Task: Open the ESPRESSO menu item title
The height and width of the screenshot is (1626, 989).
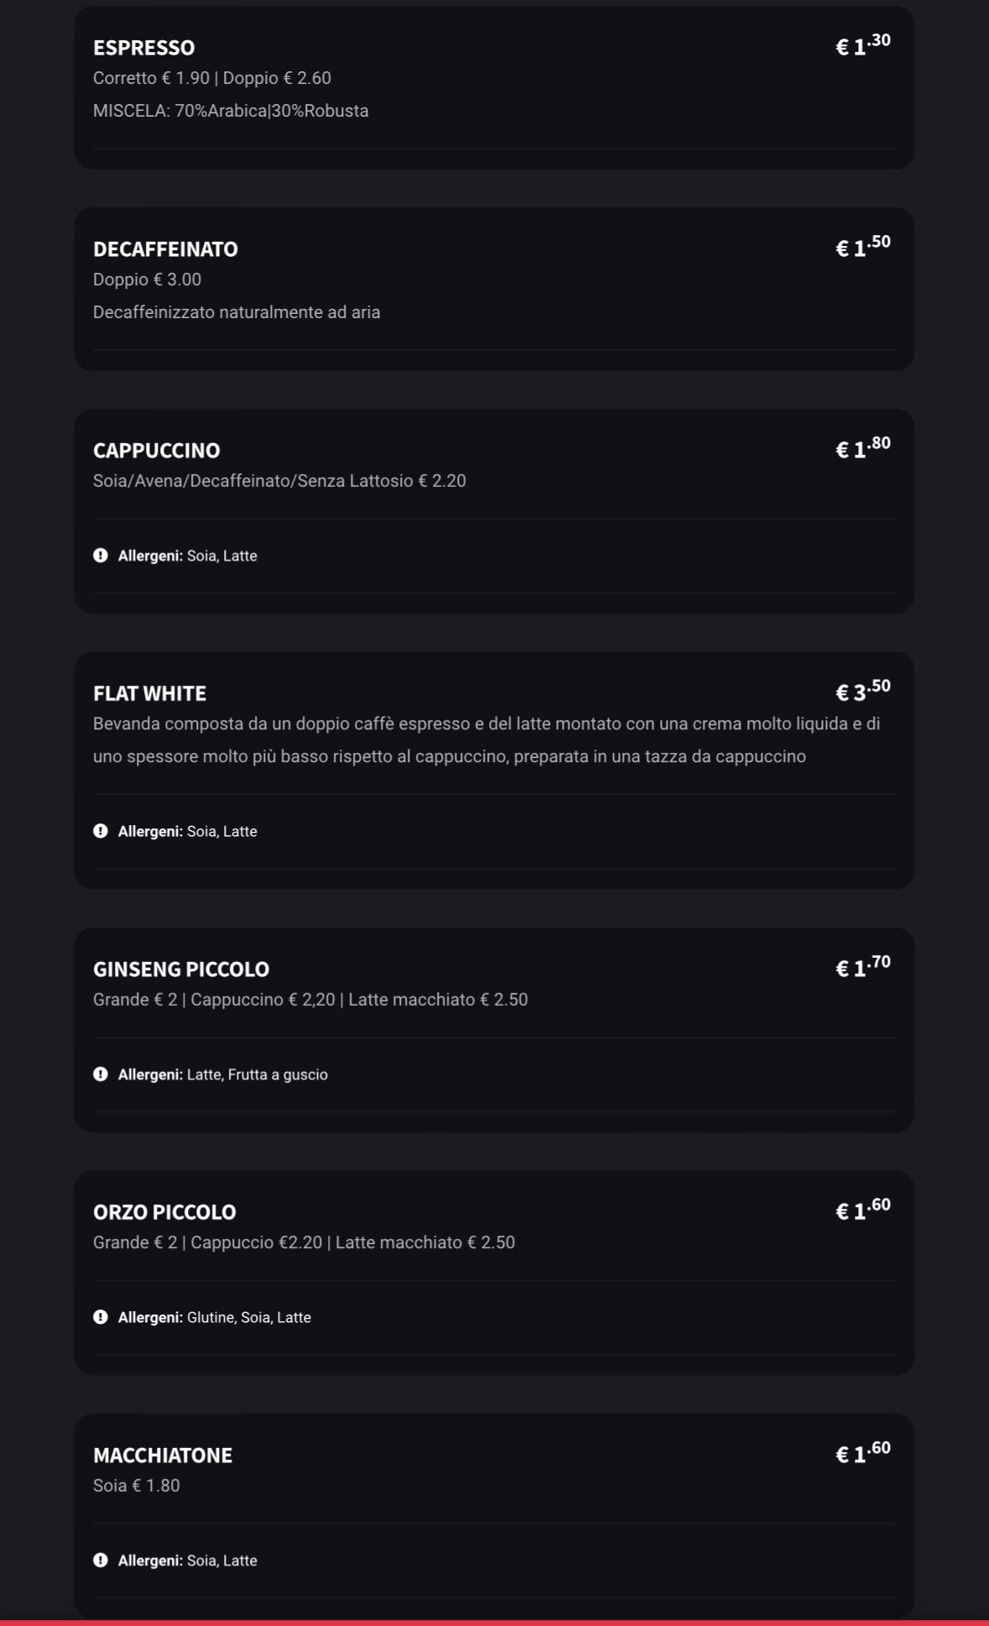Action: (143, 48)
